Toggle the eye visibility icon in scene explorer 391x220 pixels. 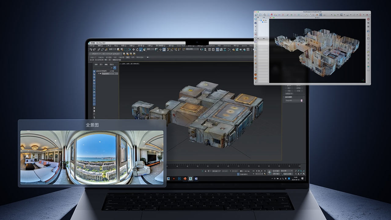point(98,74)
